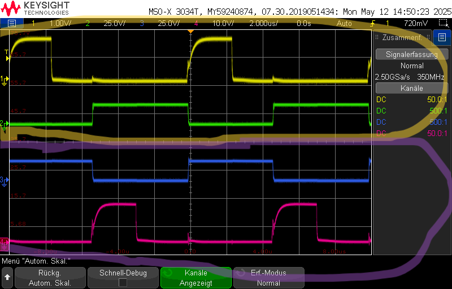Open the Erf.-Modus Normal softkey selector
Image resolution: width=452 pixels, height=289 pixels.
[268, 277]
